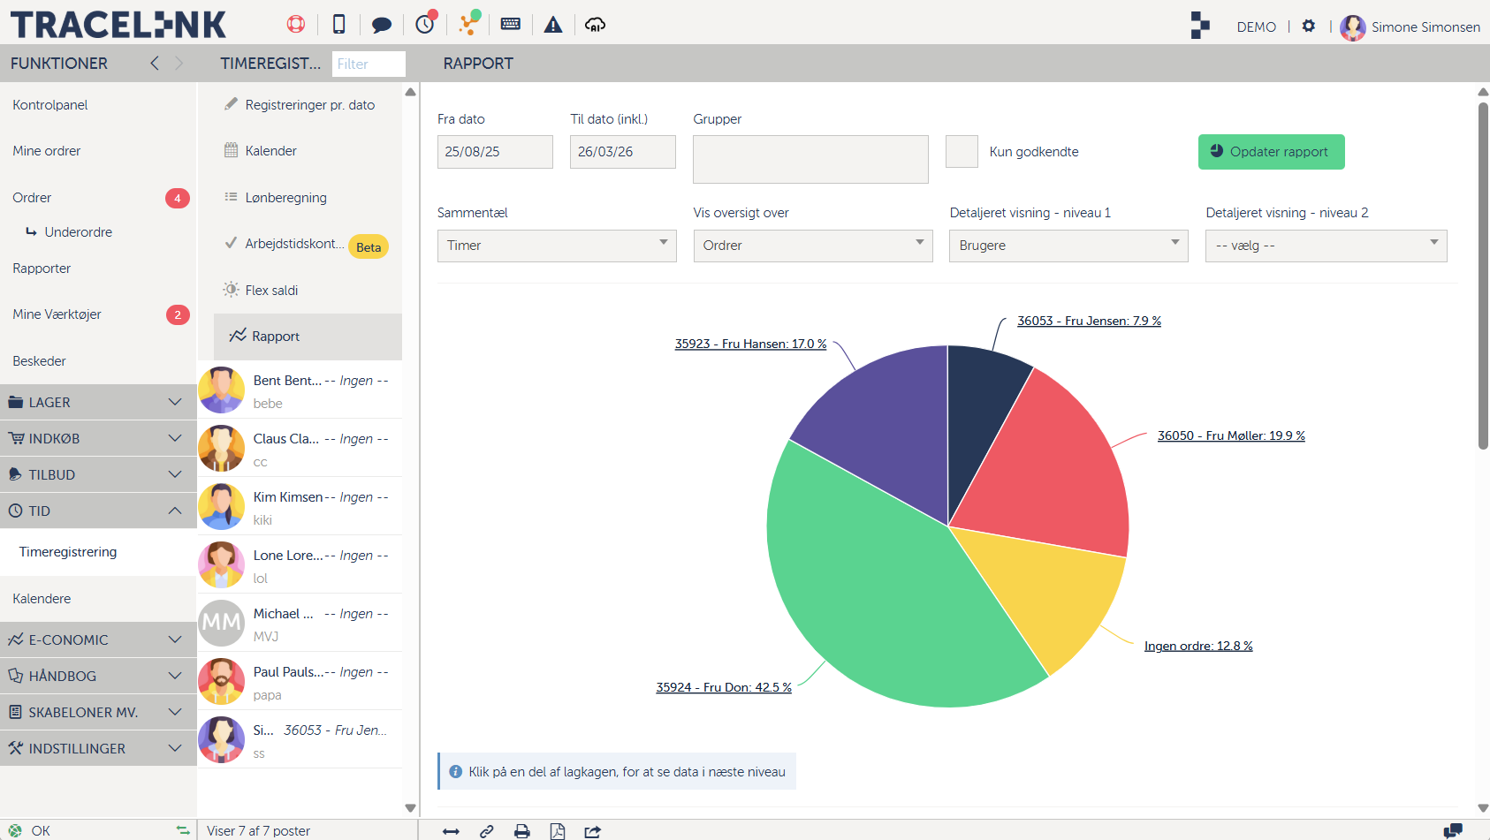The width and height of the screenshot is (1490, 840).
Task: Open Detaljeret visning niveau 2 dropdown
Action: [x=1326, y=246]
